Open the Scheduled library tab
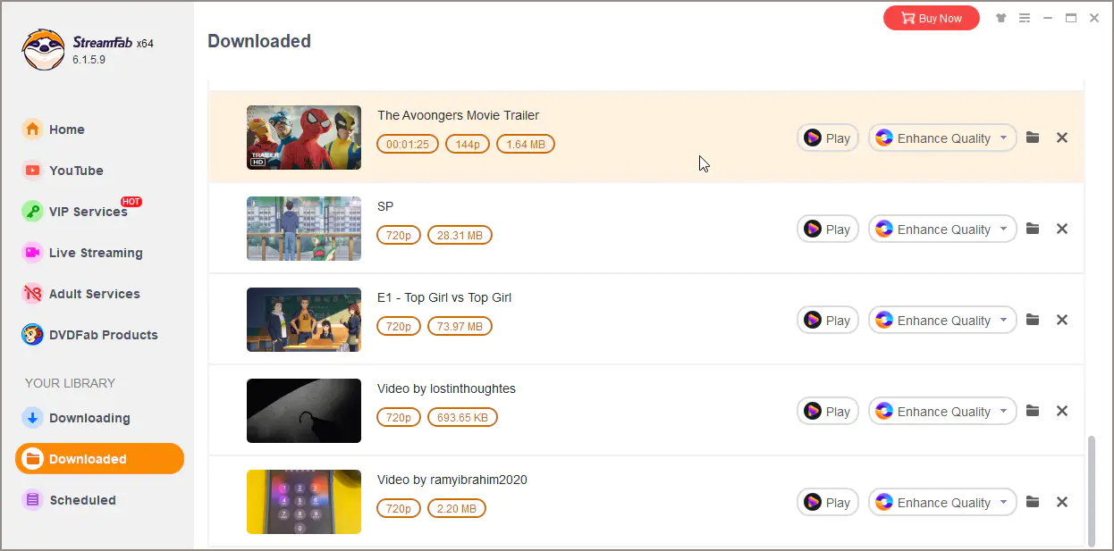Image resolution: width=1114 pixels, height=551 pixels. pos(82,500)
